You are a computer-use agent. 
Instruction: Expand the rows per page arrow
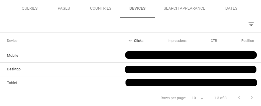[202, 98]
